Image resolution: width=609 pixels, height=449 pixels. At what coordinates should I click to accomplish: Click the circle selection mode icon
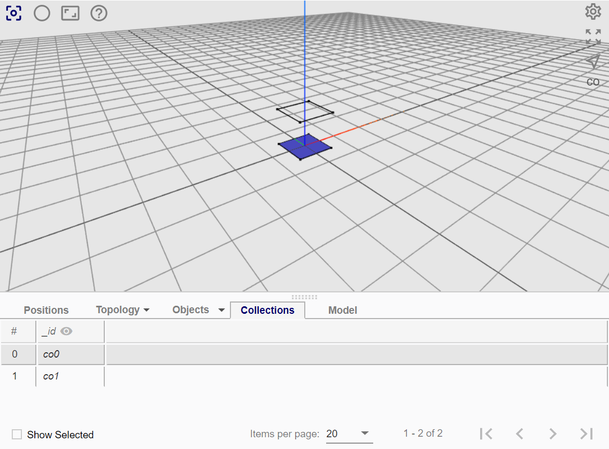(42, 13)
